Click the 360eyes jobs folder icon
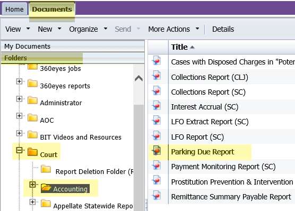This screenshot has width=295, height=211. click(32, 67)
